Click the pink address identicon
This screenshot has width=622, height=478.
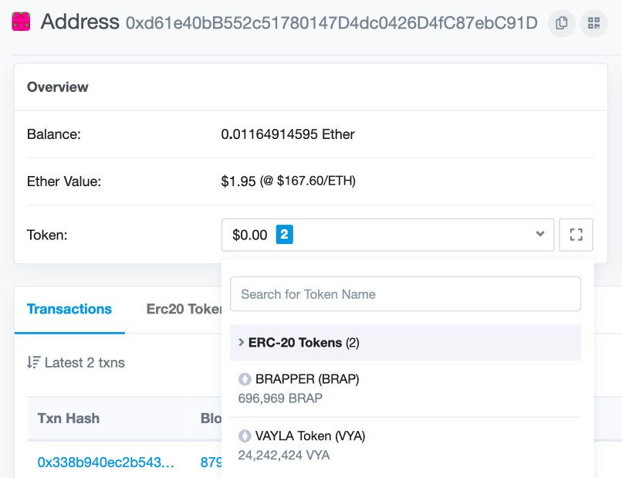[22, 22]
